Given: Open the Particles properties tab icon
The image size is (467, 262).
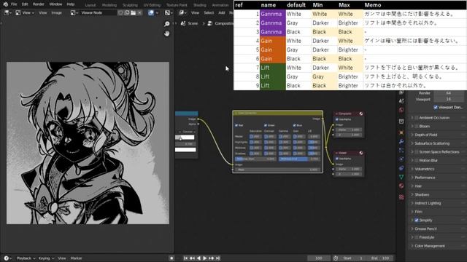Looking at the screenshot, I should 401,151.
